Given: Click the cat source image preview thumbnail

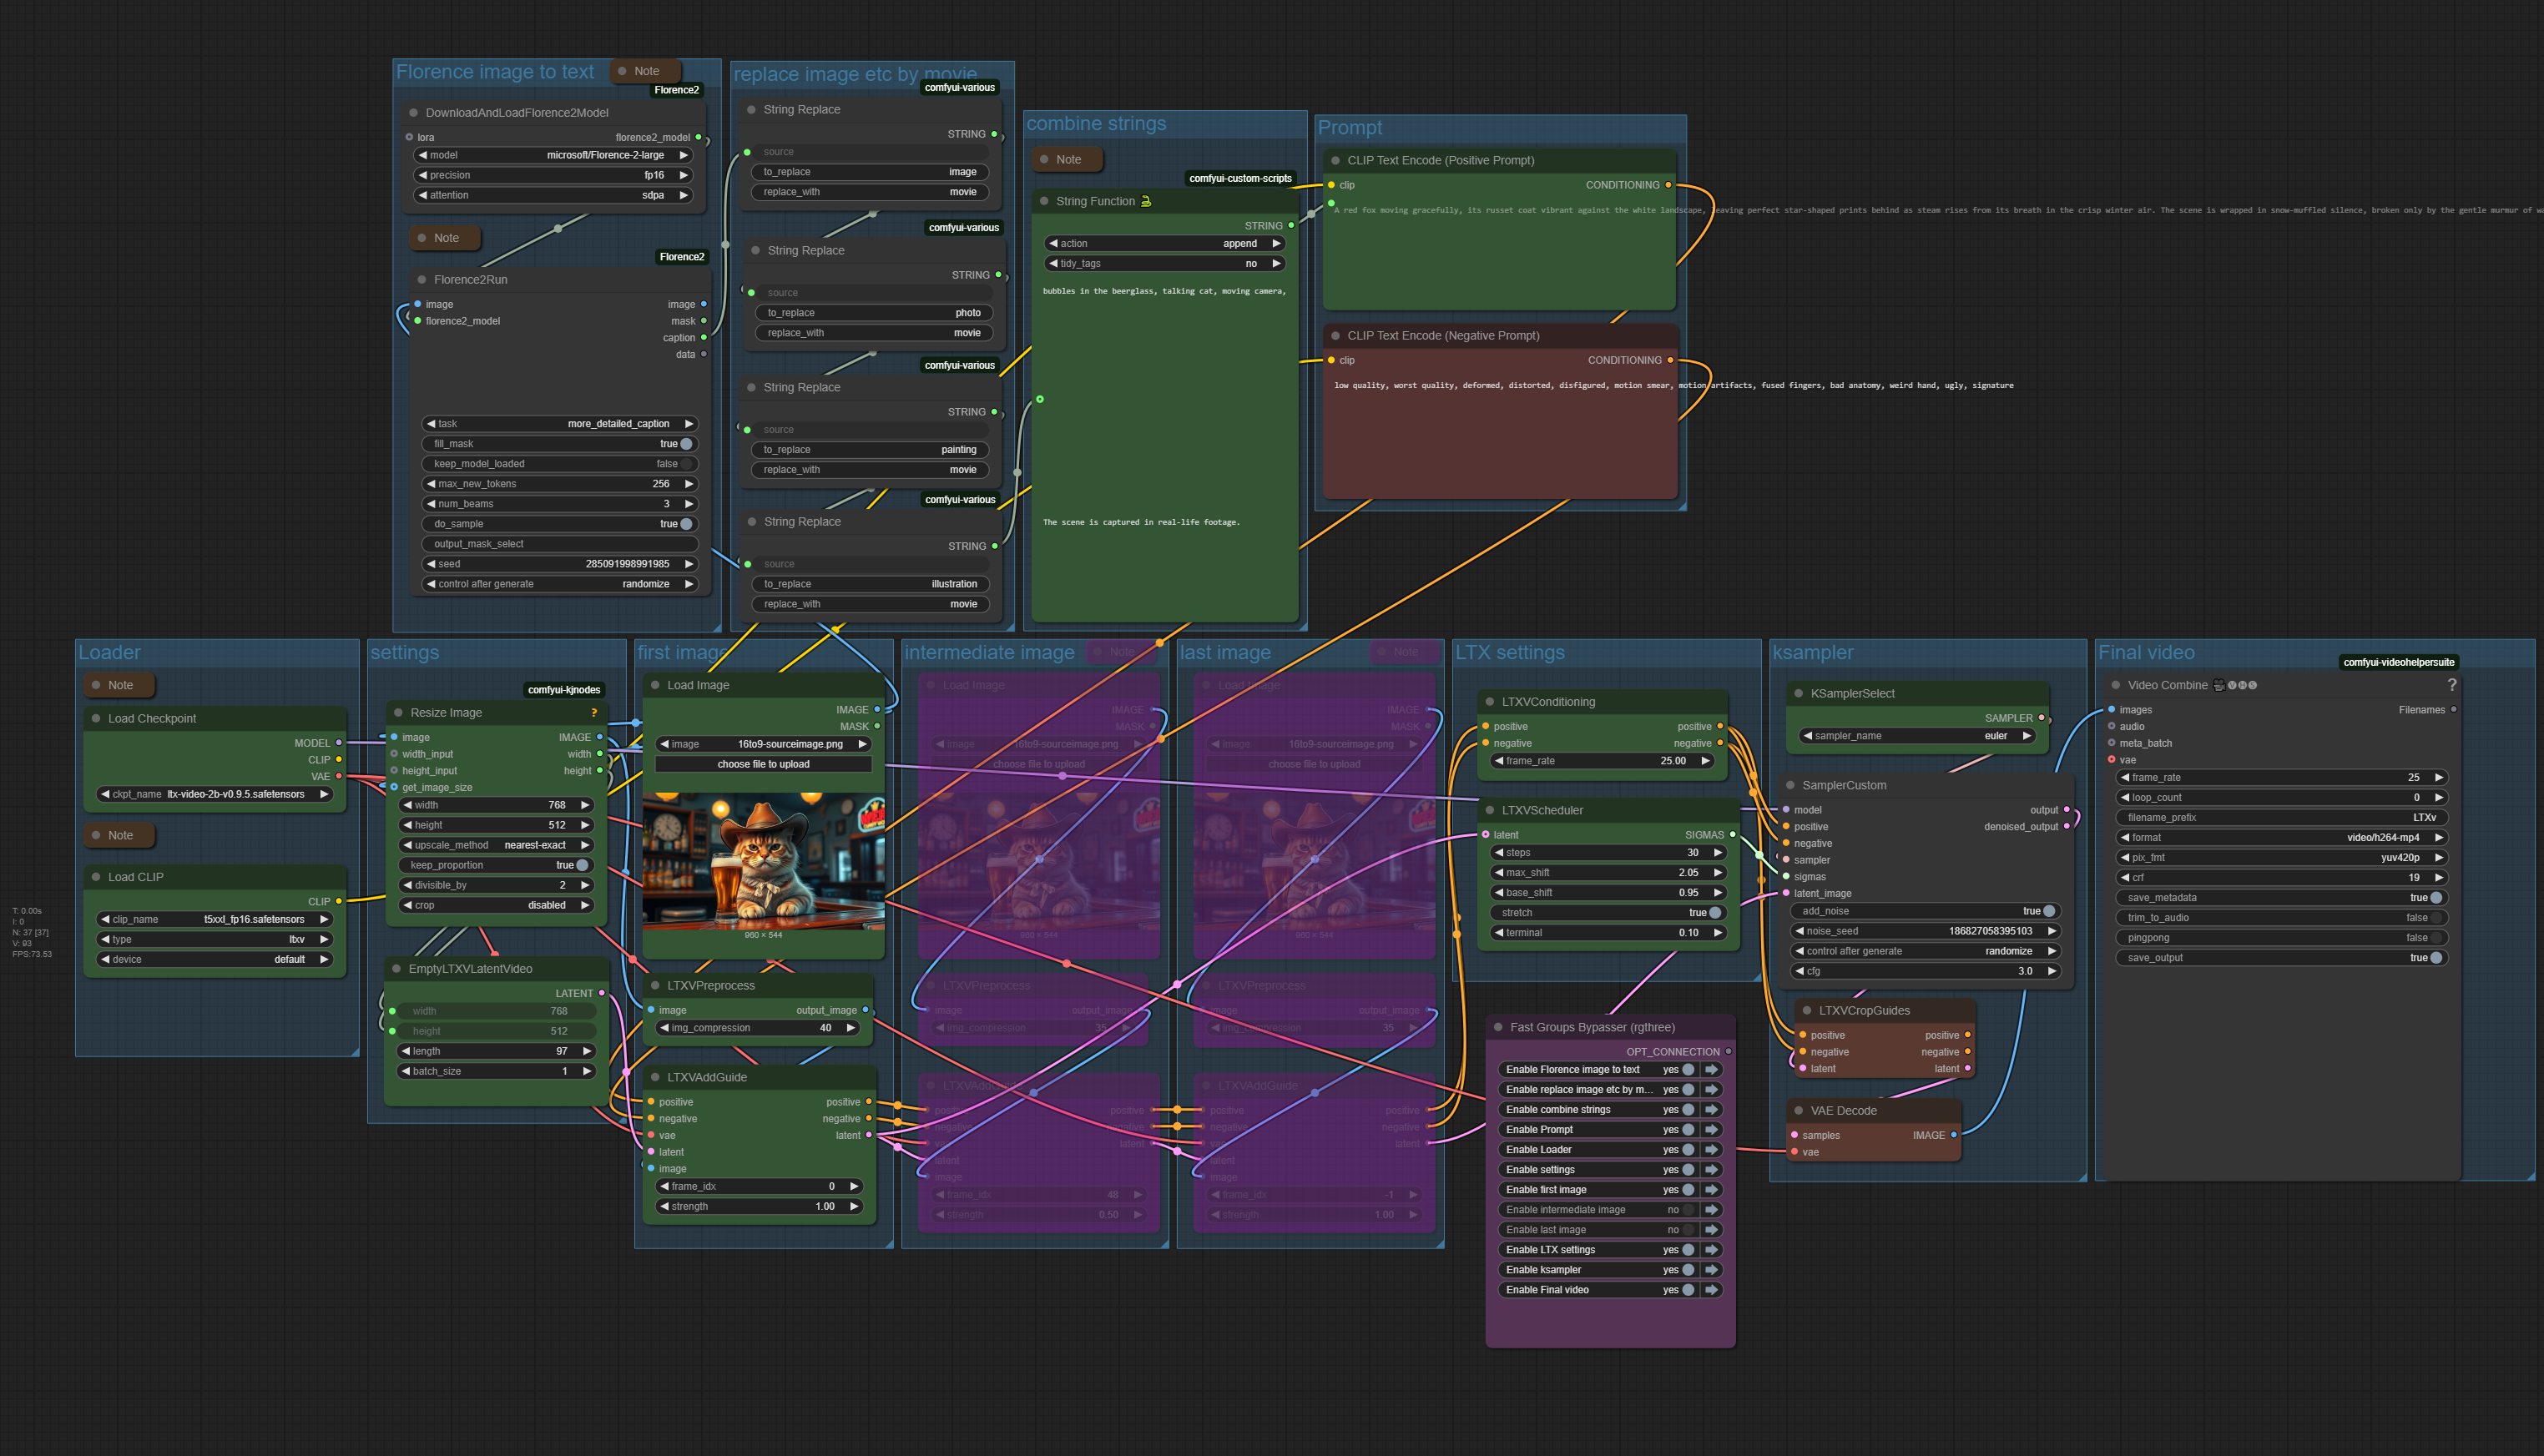Looking at the screenshot, I should [x=763, y=861].
